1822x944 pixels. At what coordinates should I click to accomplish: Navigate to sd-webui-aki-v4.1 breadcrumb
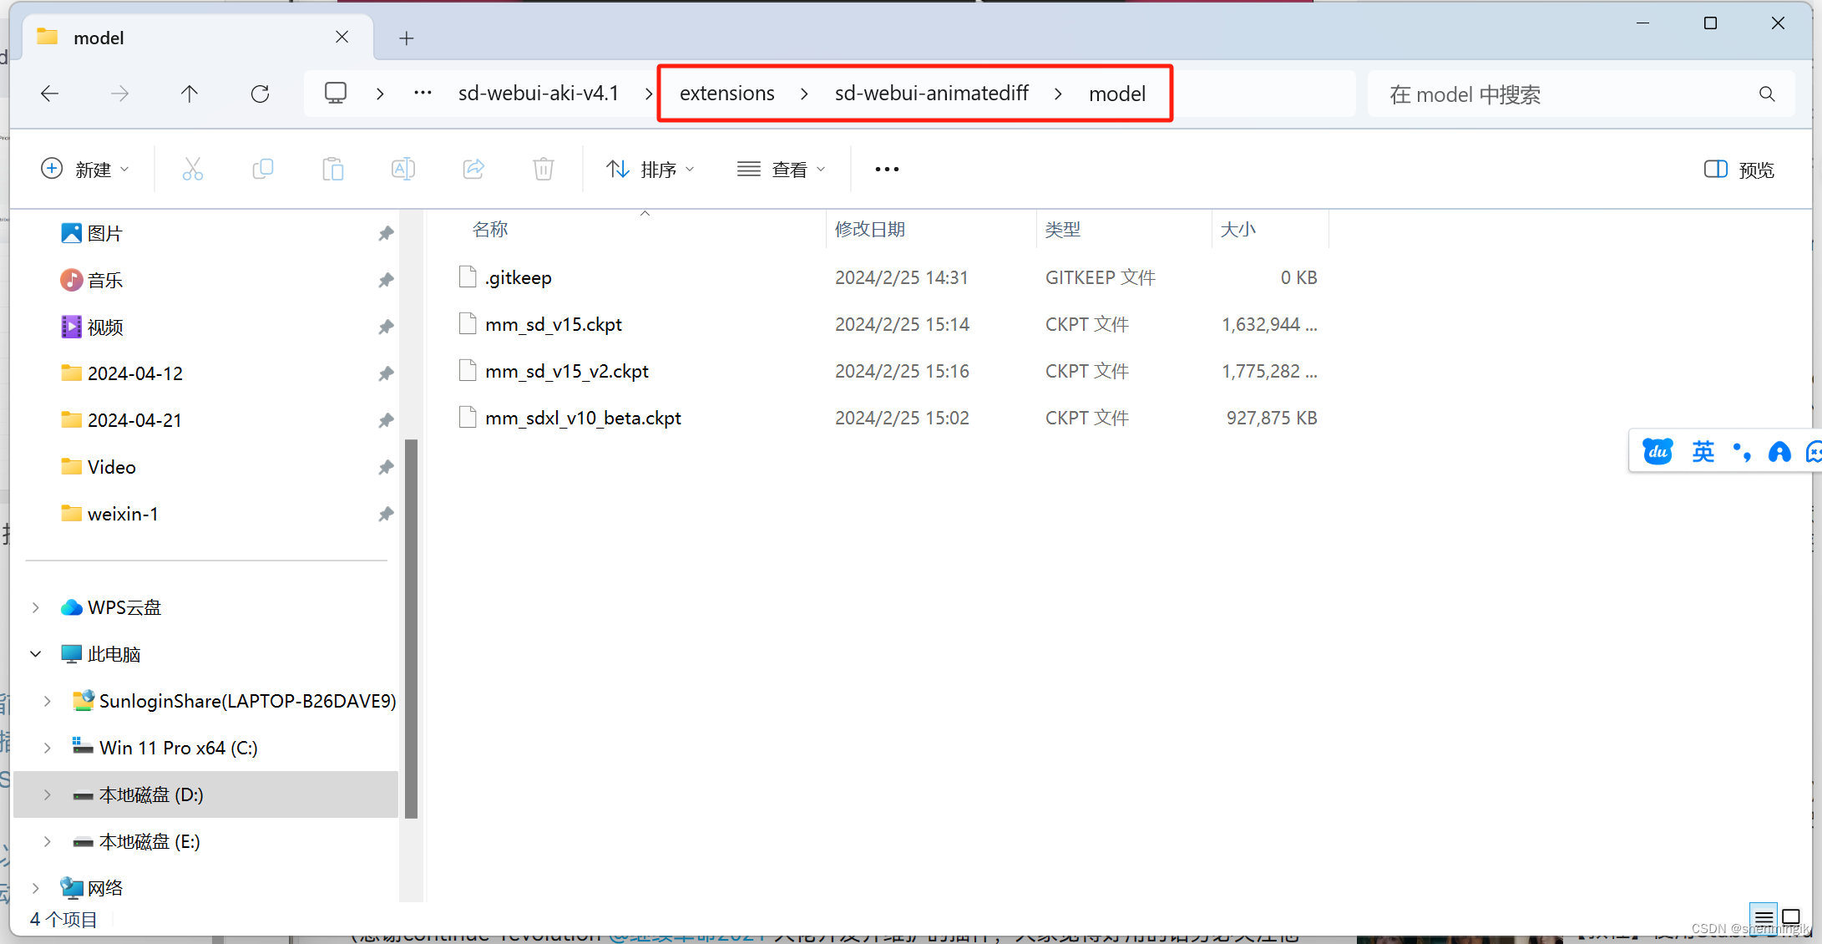[539, 94]
